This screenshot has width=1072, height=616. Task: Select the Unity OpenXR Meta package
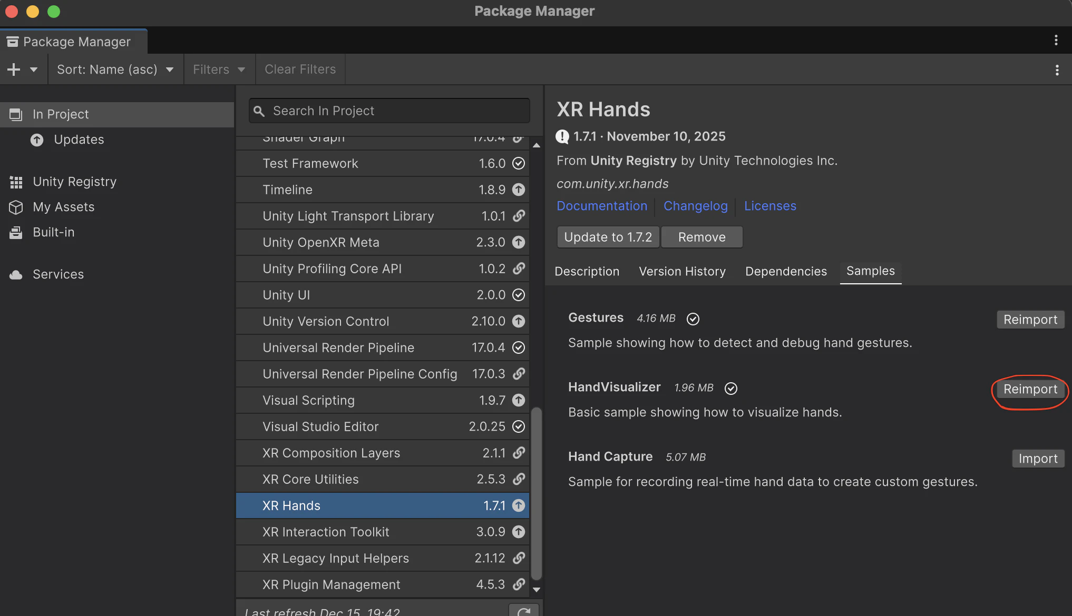point(383,242)
